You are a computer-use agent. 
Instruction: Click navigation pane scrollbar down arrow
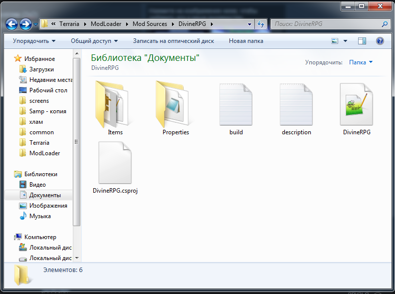[x=77, y=258]
